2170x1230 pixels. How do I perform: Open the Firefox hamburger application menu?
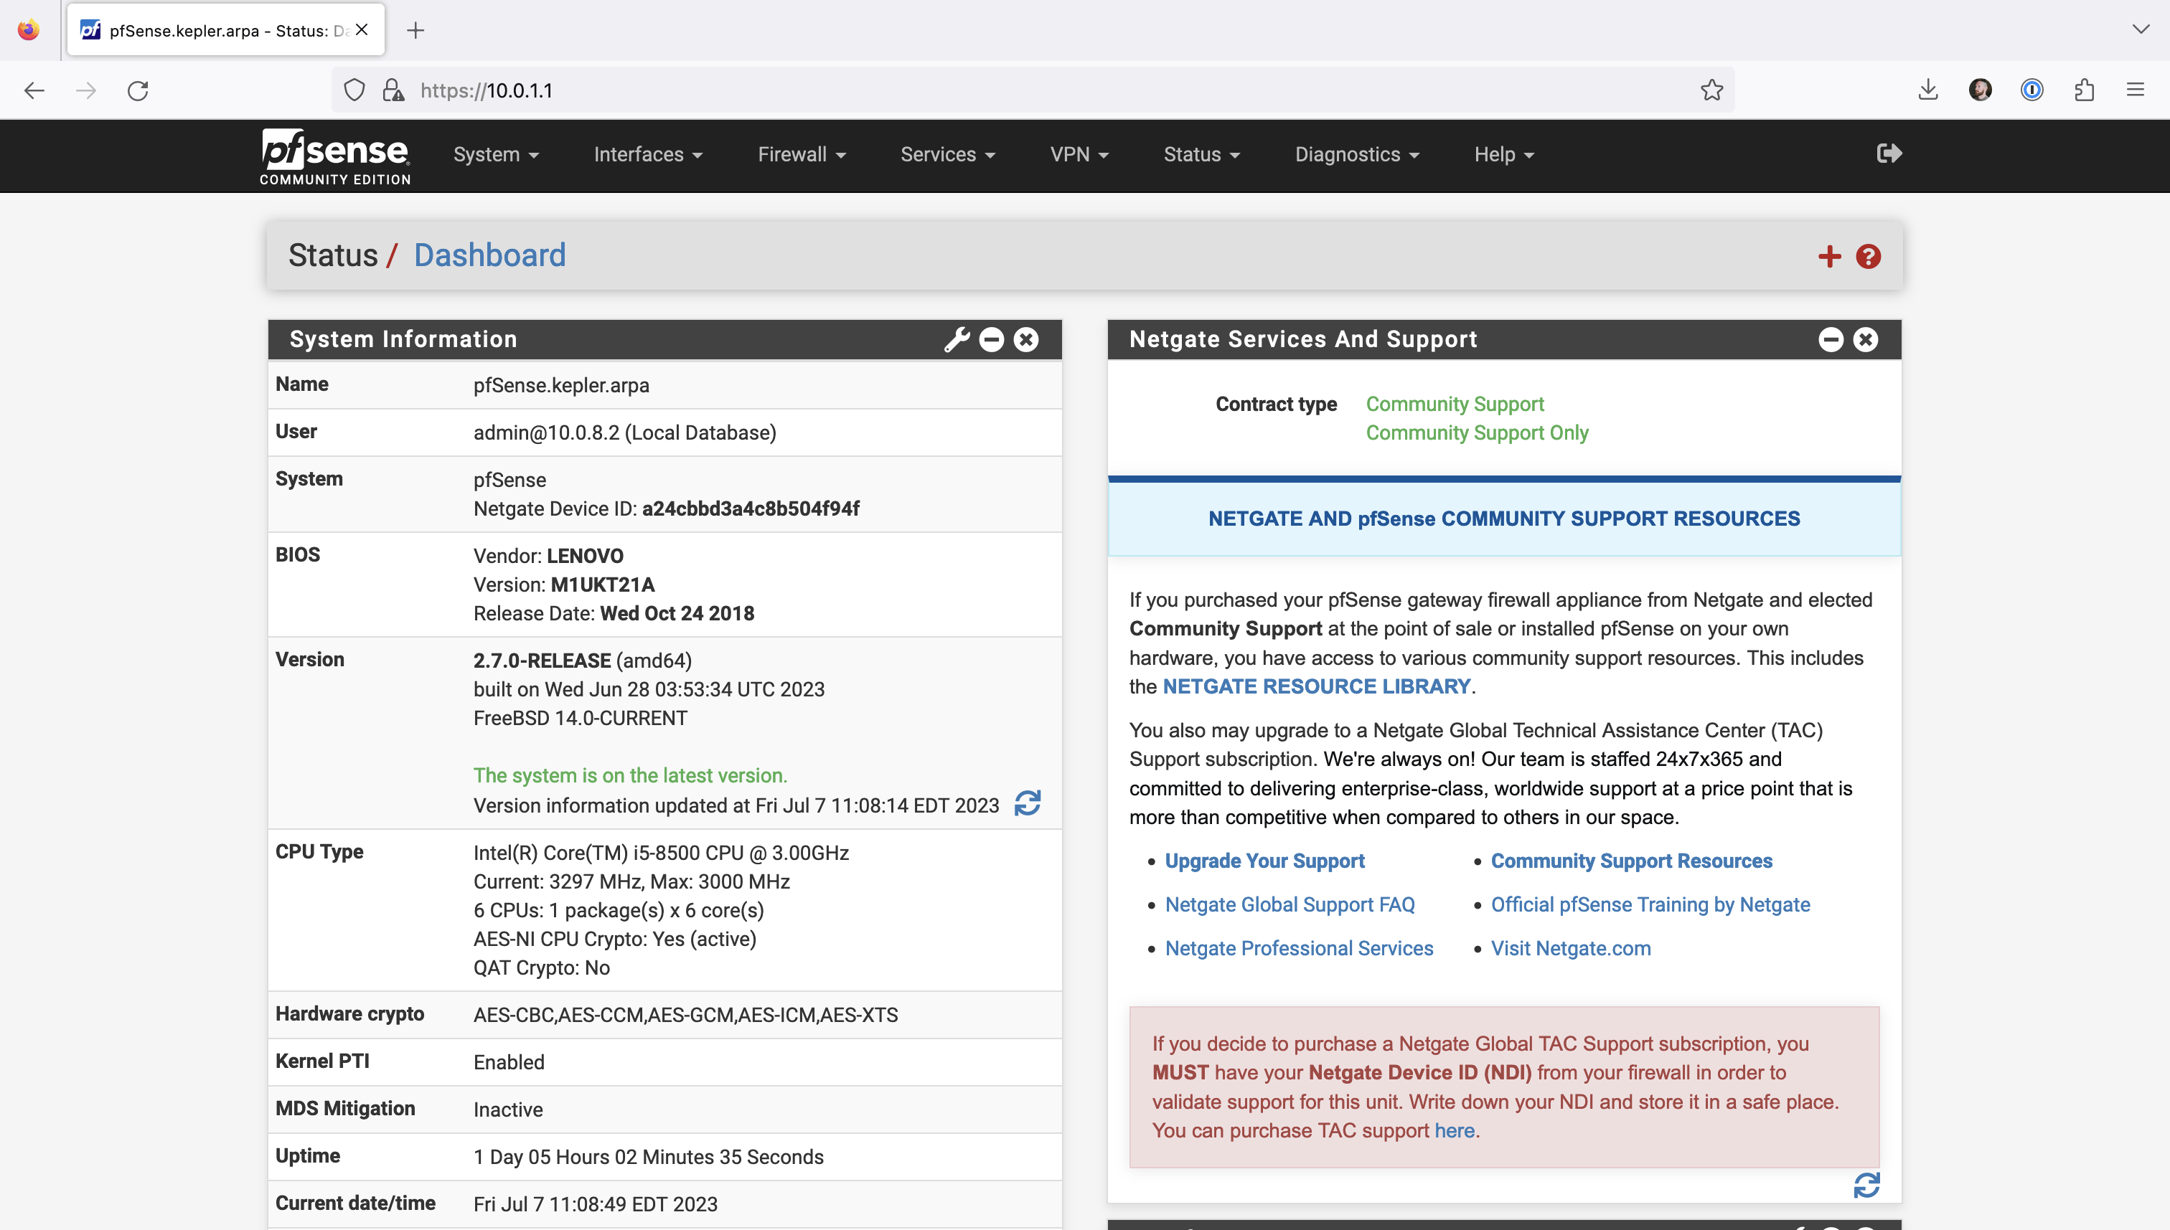coord(2136,90)
